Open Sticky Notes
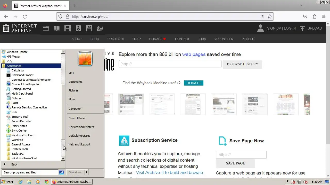The width and height of the screenshot is (330, 185). pyautogui.click(x=19, y=126)
